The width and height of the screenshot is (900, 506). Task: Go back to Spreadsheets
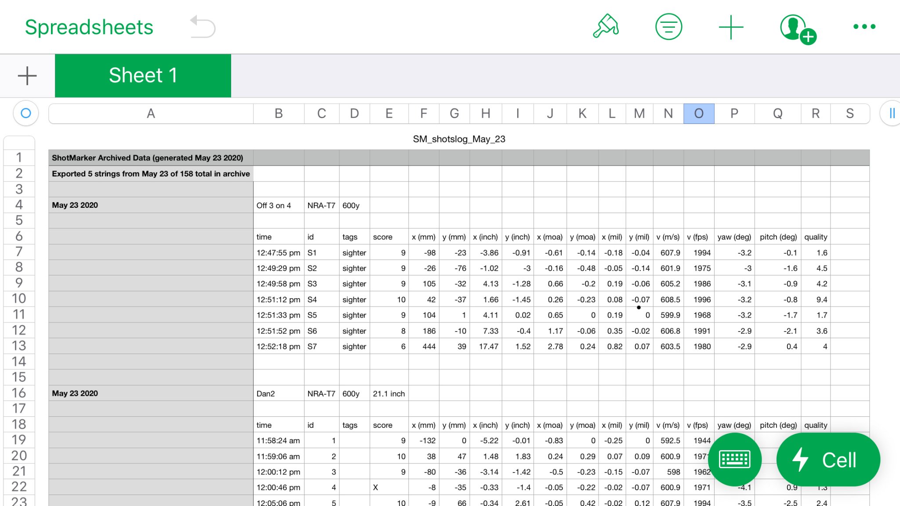click(x=89, y=27)
